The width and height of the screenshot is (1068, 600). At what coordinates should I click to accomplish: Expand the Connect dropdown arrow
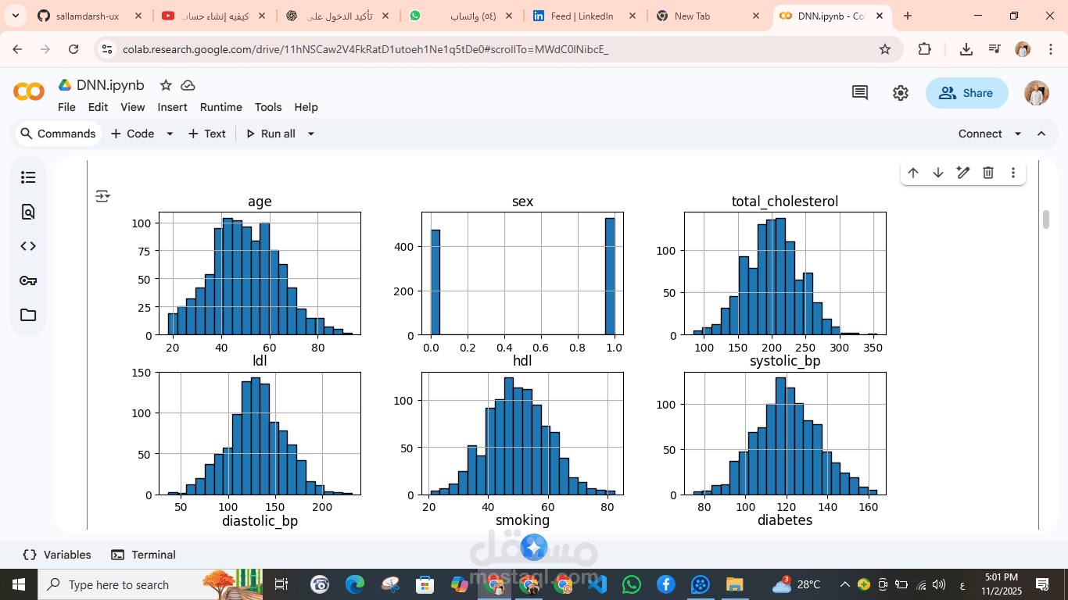[1017, 134]
